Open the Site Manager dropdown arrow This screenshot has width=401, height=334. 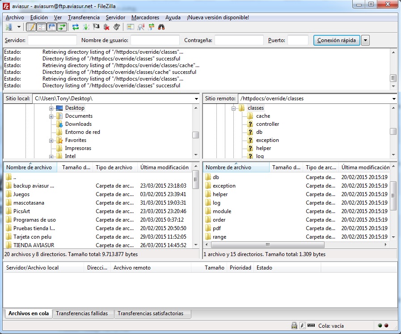tap(19, 27)
